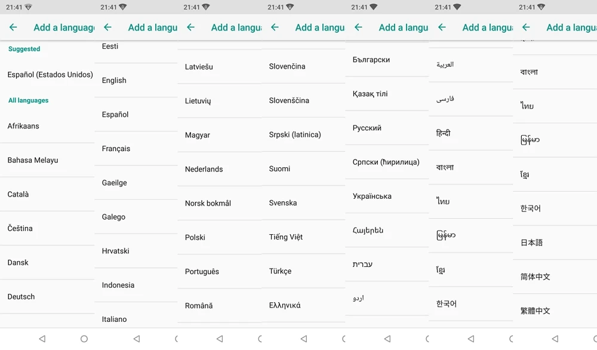This screenshot has height=350, width=597.
Task: Pick Tiếng Việt language
Action: pyautogui.click(x=303, y=237)
